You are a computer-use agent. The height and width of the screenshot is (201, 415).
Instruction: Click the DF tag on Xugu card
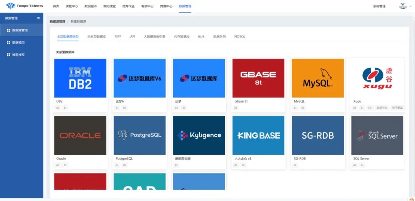[370, 108]
